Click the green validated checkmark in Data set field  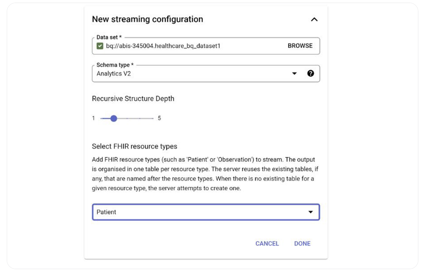[100, 46]
